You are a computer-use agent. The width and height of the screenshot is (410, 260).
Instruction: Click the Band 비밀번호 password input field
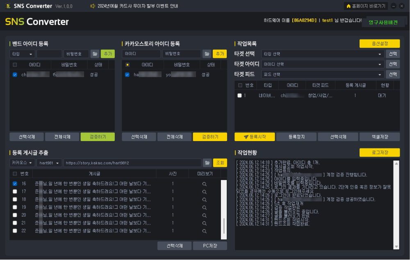click(x=76, y=54)
